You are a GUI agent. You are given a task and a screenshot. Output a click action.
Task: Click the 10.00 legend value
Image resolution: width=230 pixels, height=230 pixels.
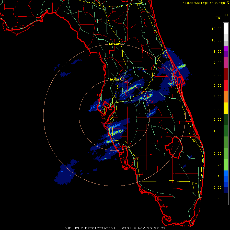pos(216,40)
